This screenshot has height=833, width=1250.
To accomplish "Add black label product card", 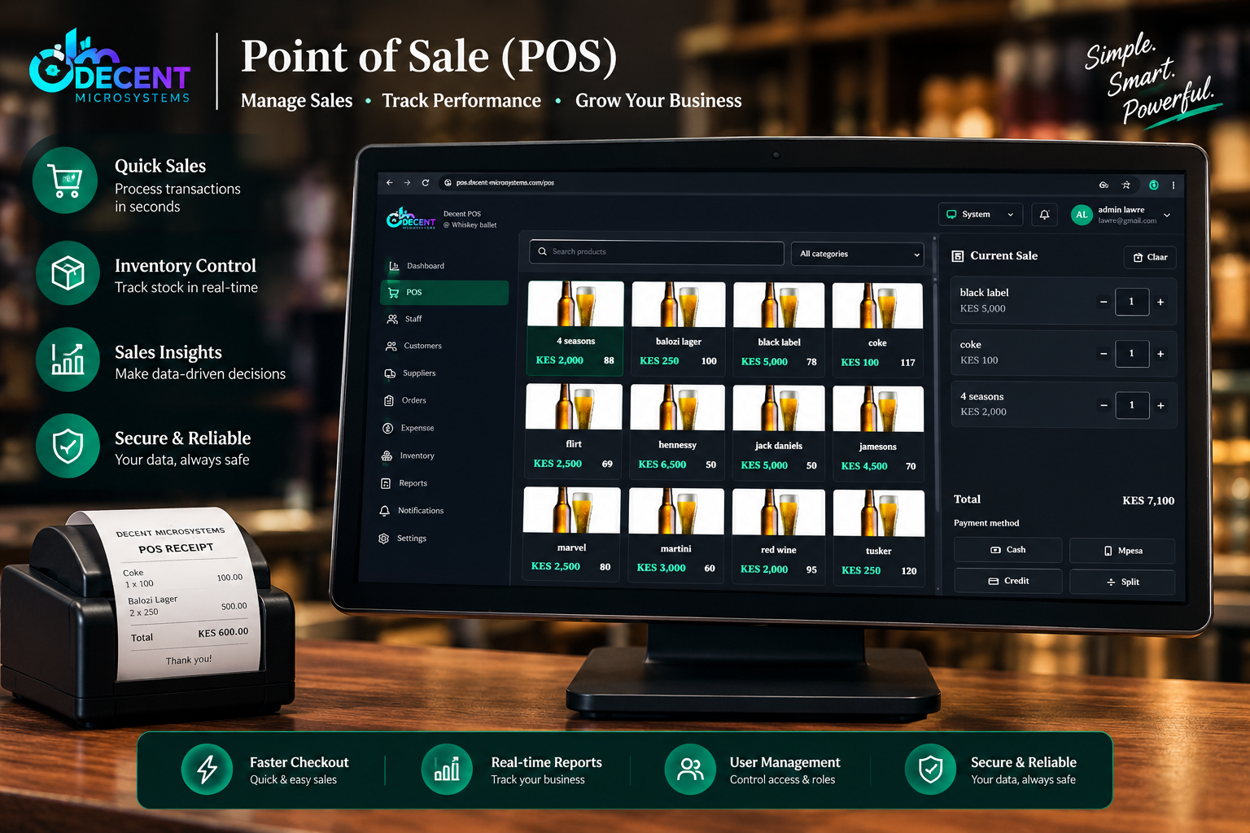I will [x=779, y=329].
